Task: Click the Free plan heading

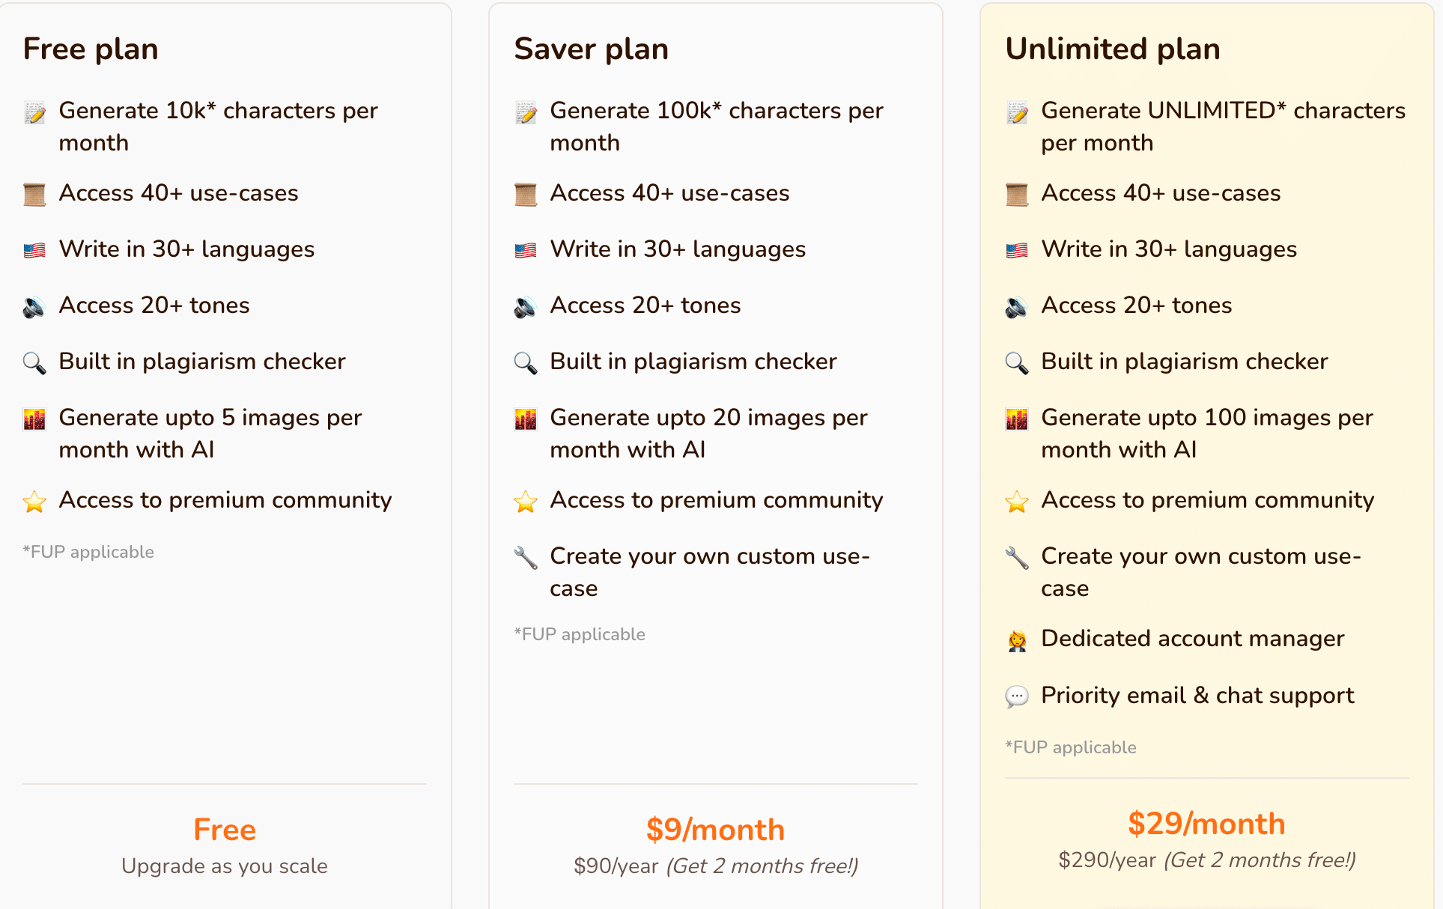Action: click(x=91, y=49)
